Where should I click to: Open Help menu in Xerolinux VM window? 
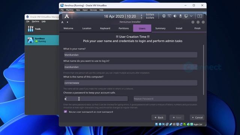pyautogui.click(x=101, y=10)
